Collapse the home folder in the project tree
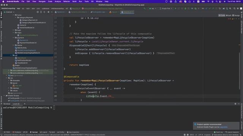Image resolution: width=243 pixels, height=136 pixels. point(13,15)
